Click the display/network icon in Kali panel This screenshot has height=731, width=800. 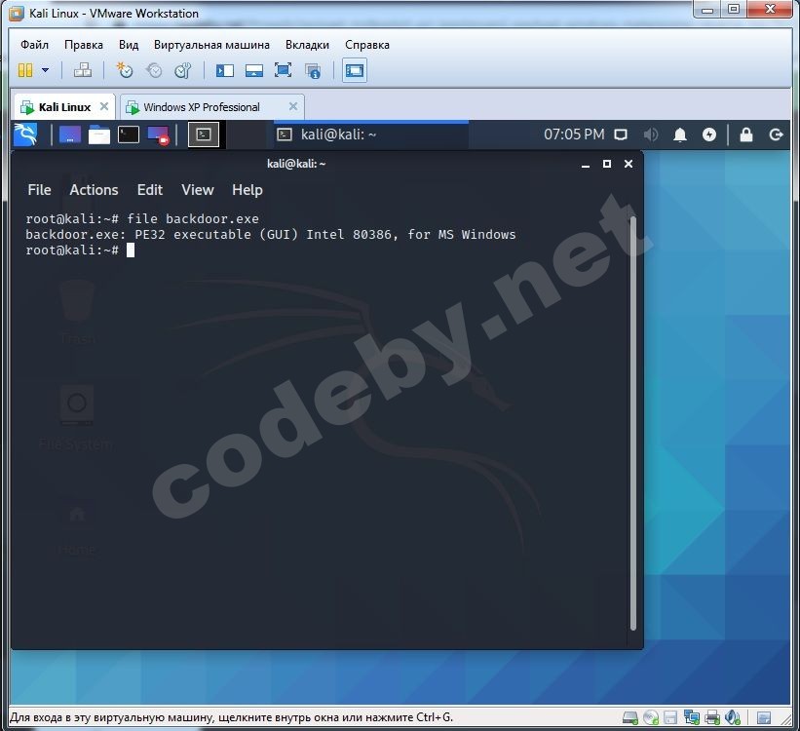621,135
